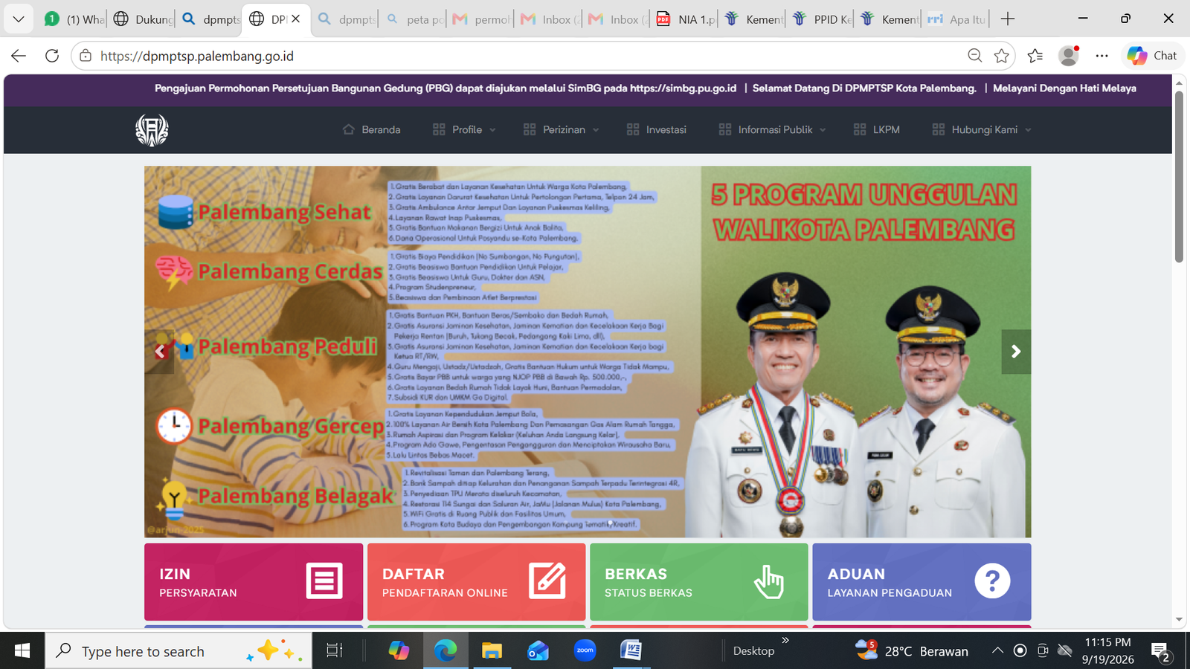Go to the Beranda menu item
The height and width of the screenshot is (669, 1190).
point(371,130)
